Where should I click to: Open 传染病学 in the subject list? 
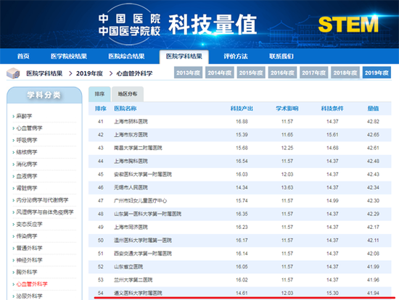pyautogui.click(x=27, y=236)
